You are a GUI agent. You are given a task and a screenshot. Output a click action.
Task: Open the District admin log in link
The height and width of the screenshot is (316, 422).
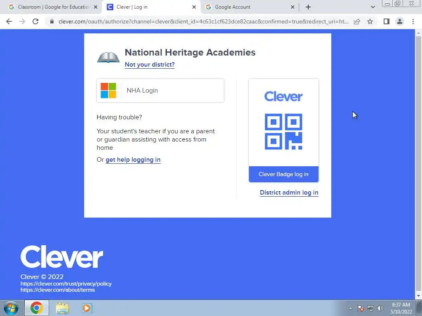point(289,193)
